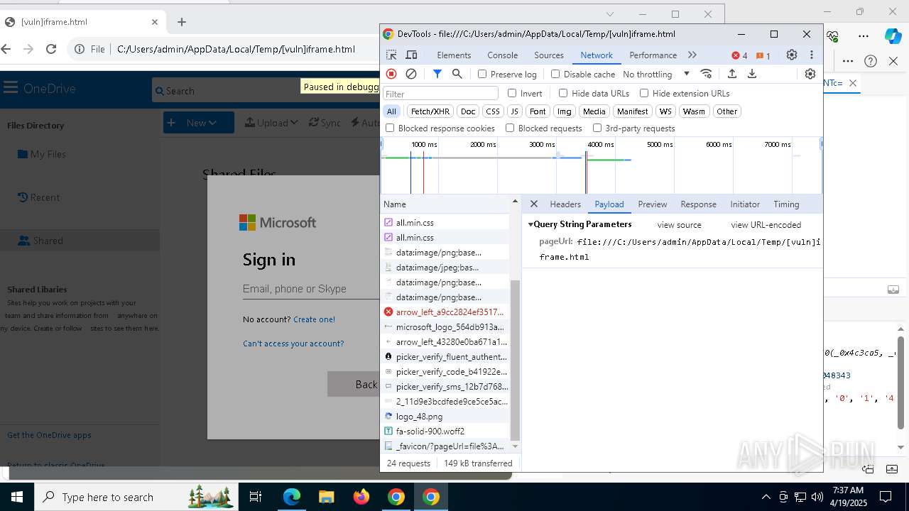
Task: Open Microsoft Edge from the taskbar
Action: point(292,497)
